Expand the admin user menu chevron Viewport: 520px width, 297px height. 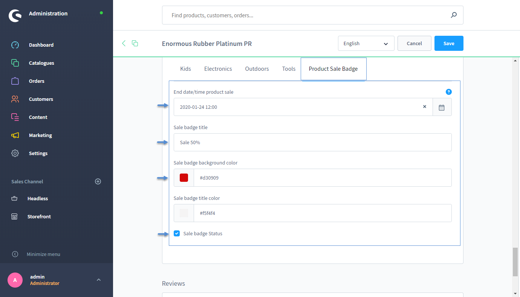99,280
